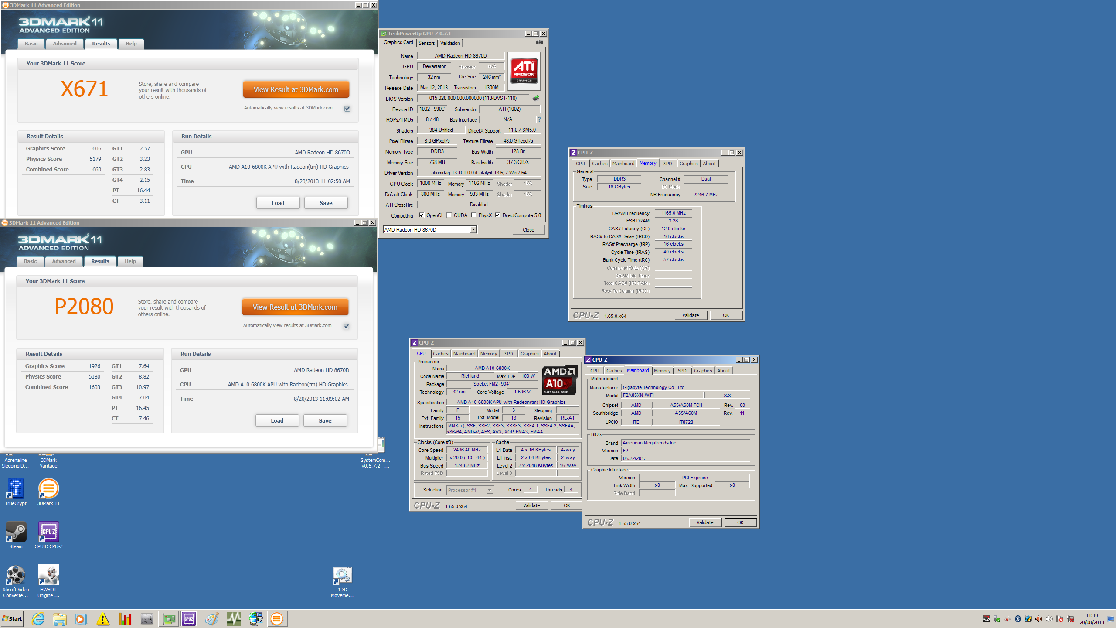Launch Internet Explorer from the taskbar
This screenshot has width=1116, height=628.
(x=38, y=619)
